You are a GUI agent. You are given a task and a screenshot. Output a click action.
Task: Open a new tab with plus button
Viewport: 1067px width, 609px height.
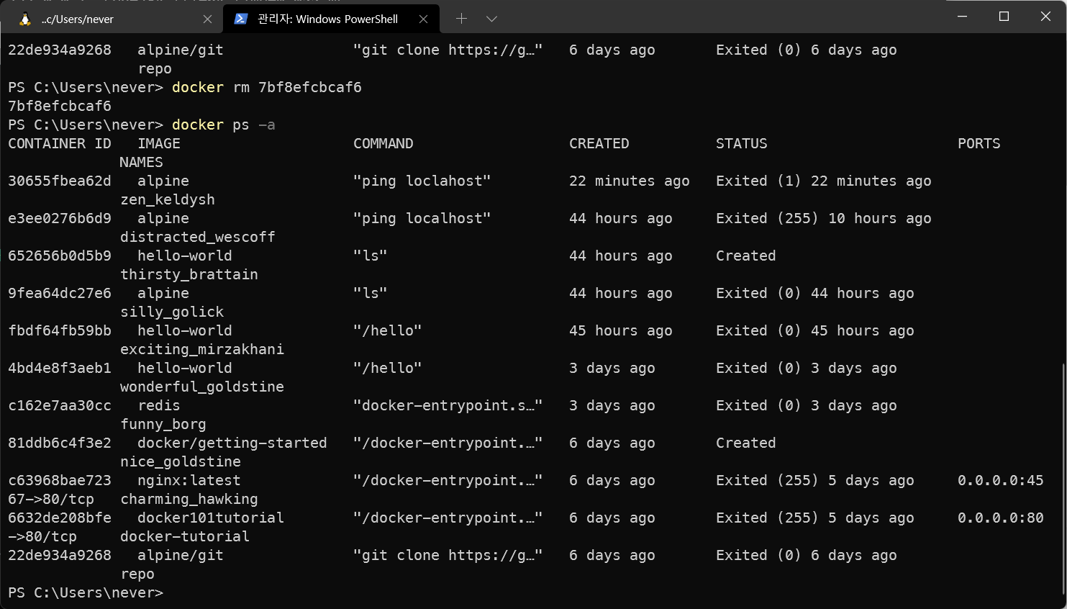click(x=461, y=19)
